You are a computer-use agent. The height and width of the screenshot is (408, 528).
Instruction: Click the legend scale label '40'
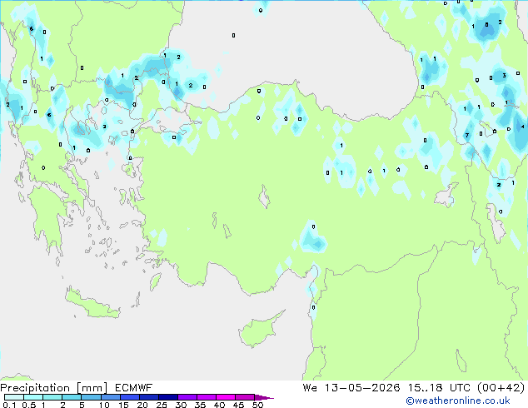tap(219, 405)
